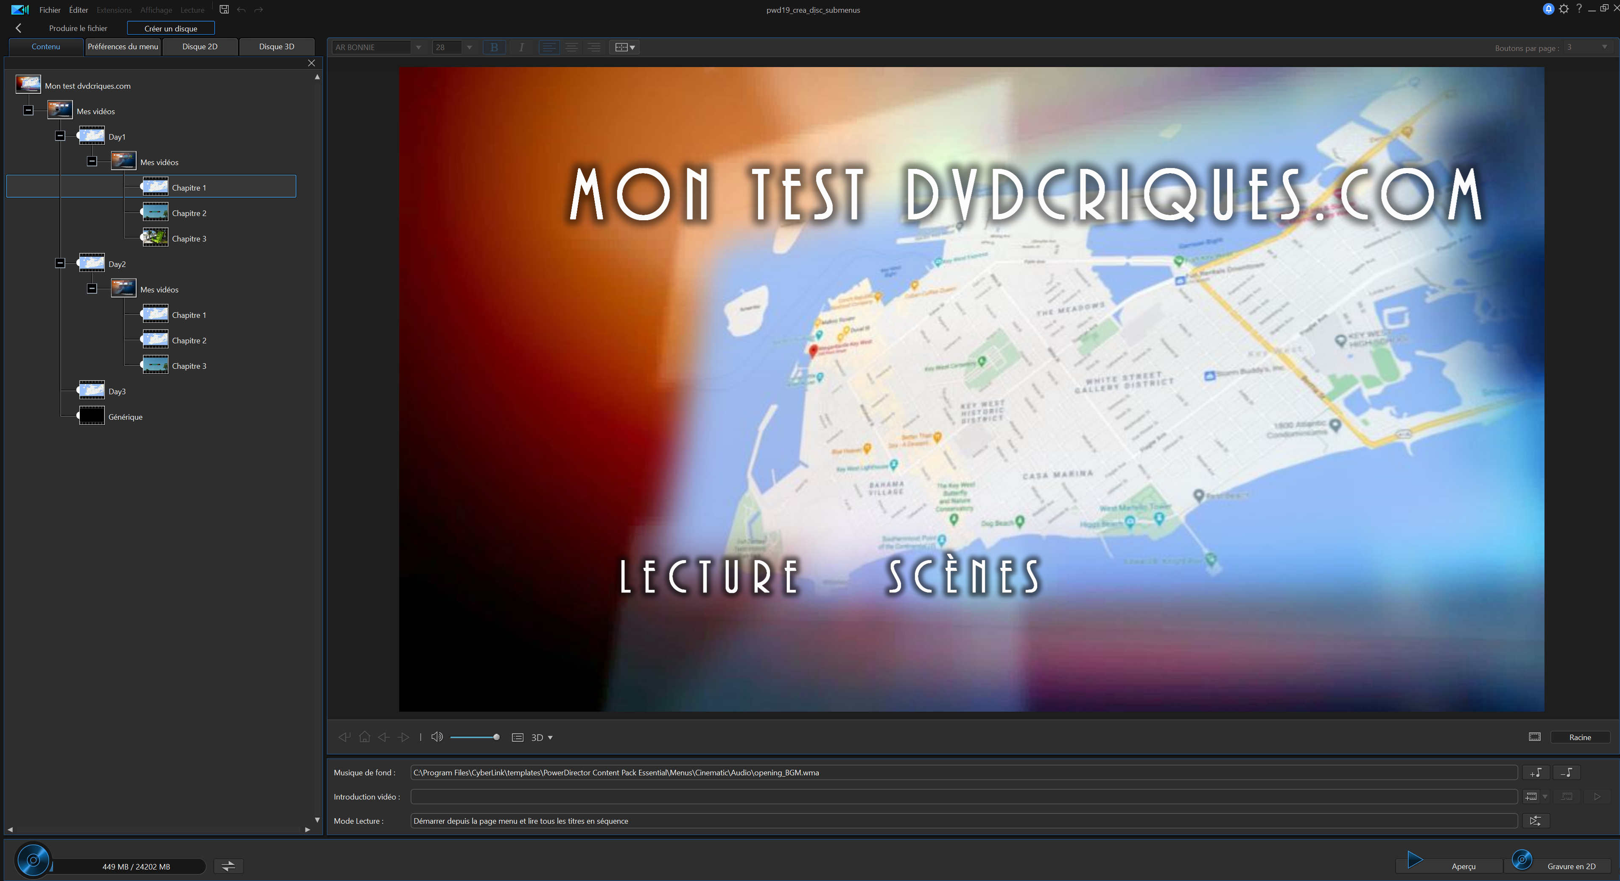Close the content tree panel

point(311,63)
